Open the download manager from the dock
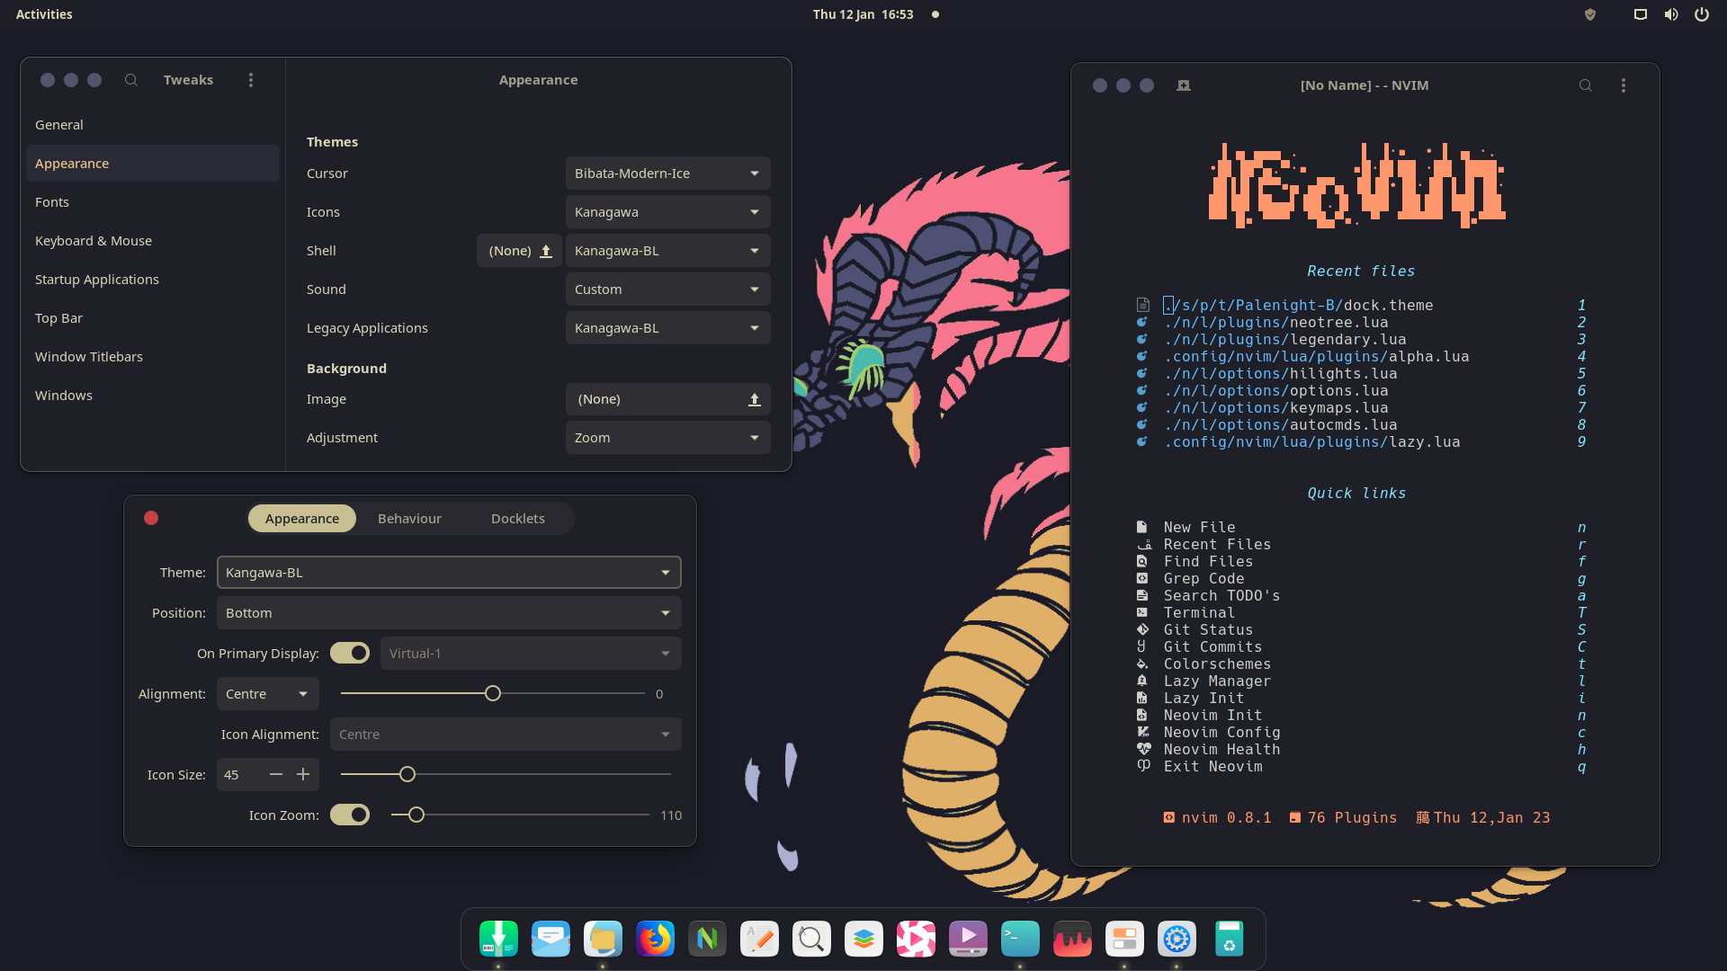This screenshot has width=1727, height=971. pyautogui.click(x=498, y=939)
